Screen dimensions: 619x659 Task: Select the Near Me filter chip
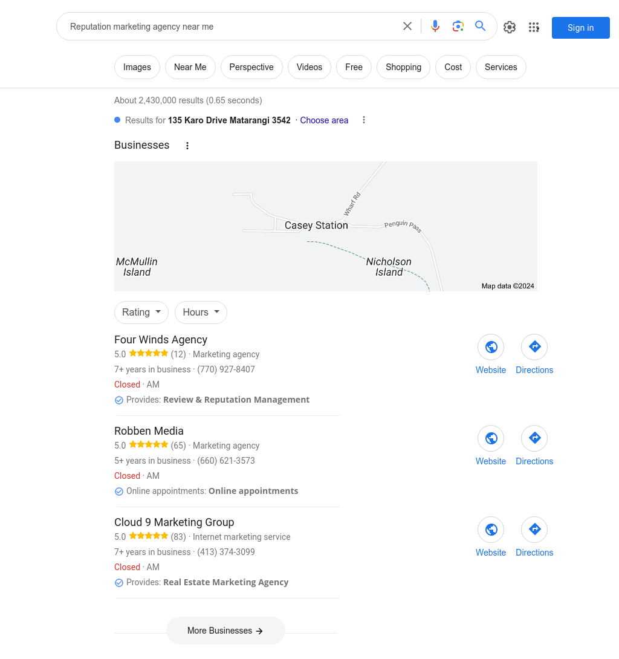click(x=190, y=67)
